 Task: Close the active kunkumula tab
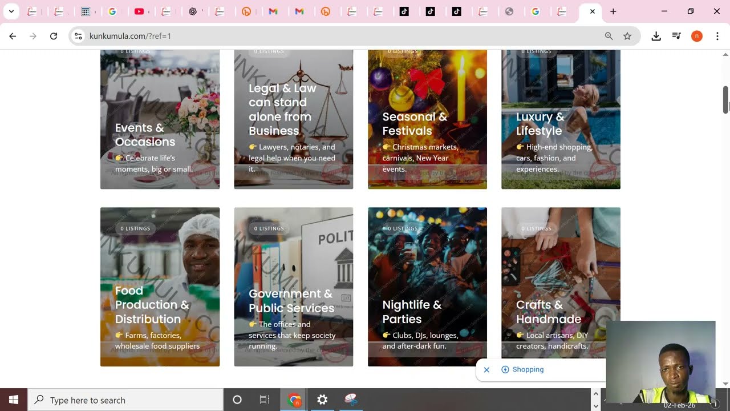tap(592, 11)
